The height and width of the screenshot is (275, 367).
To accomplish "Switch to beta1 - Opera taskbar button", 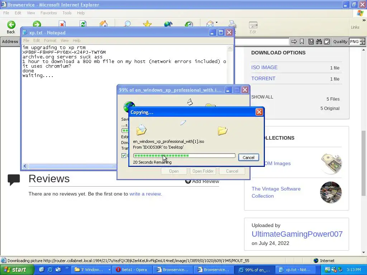I will point(132,270).
